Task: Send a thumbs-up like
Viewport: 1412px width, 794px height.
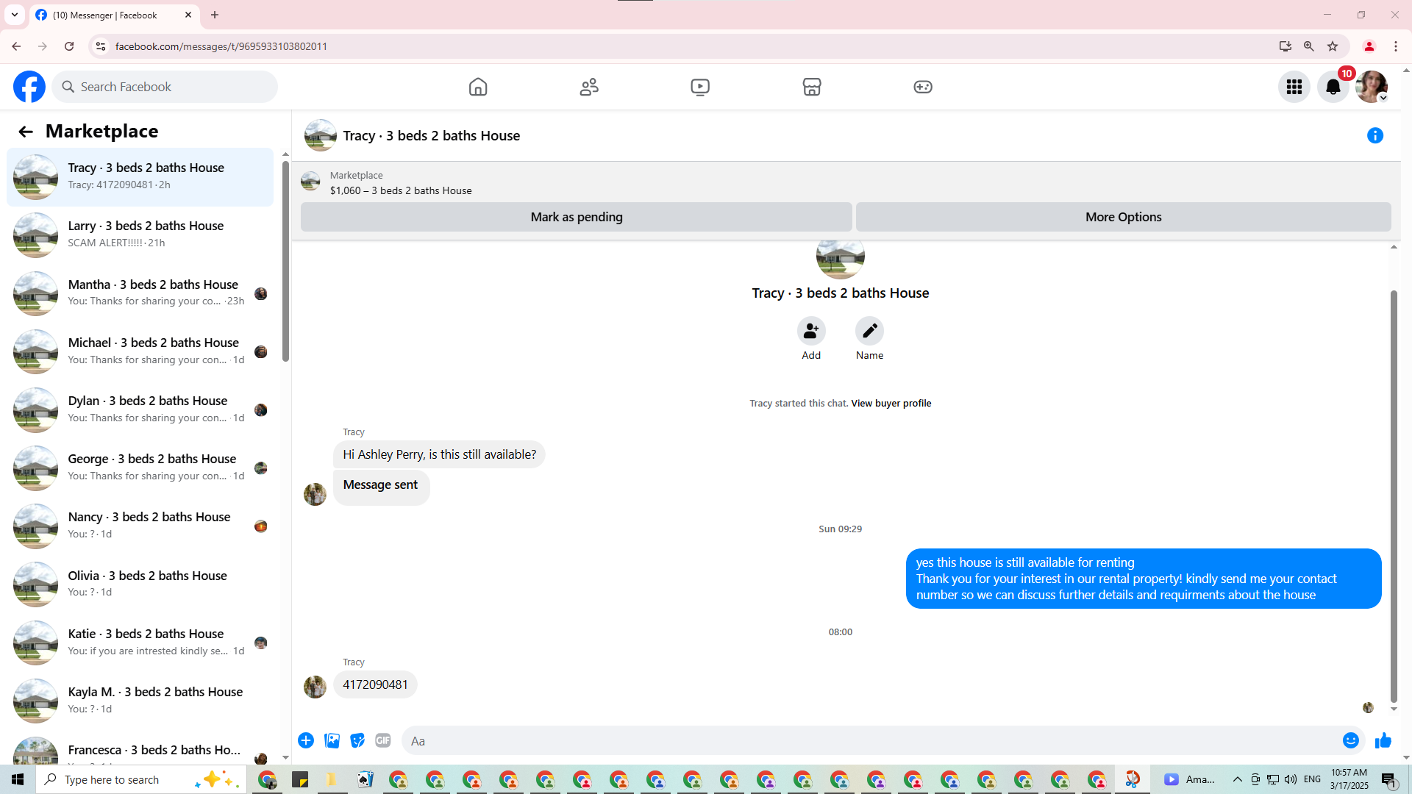Action: (x=1383, y=740)
